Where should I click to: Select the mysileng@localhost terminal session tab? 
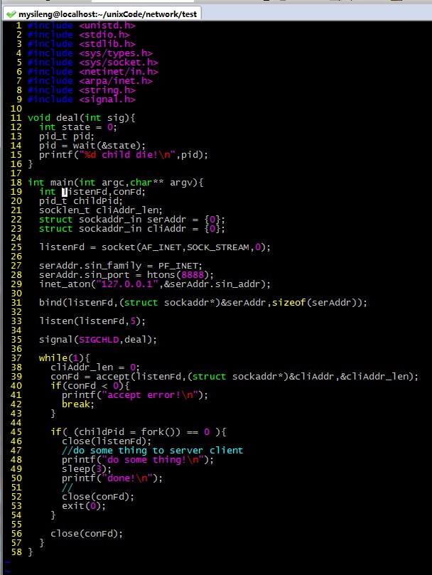point(103,14)
